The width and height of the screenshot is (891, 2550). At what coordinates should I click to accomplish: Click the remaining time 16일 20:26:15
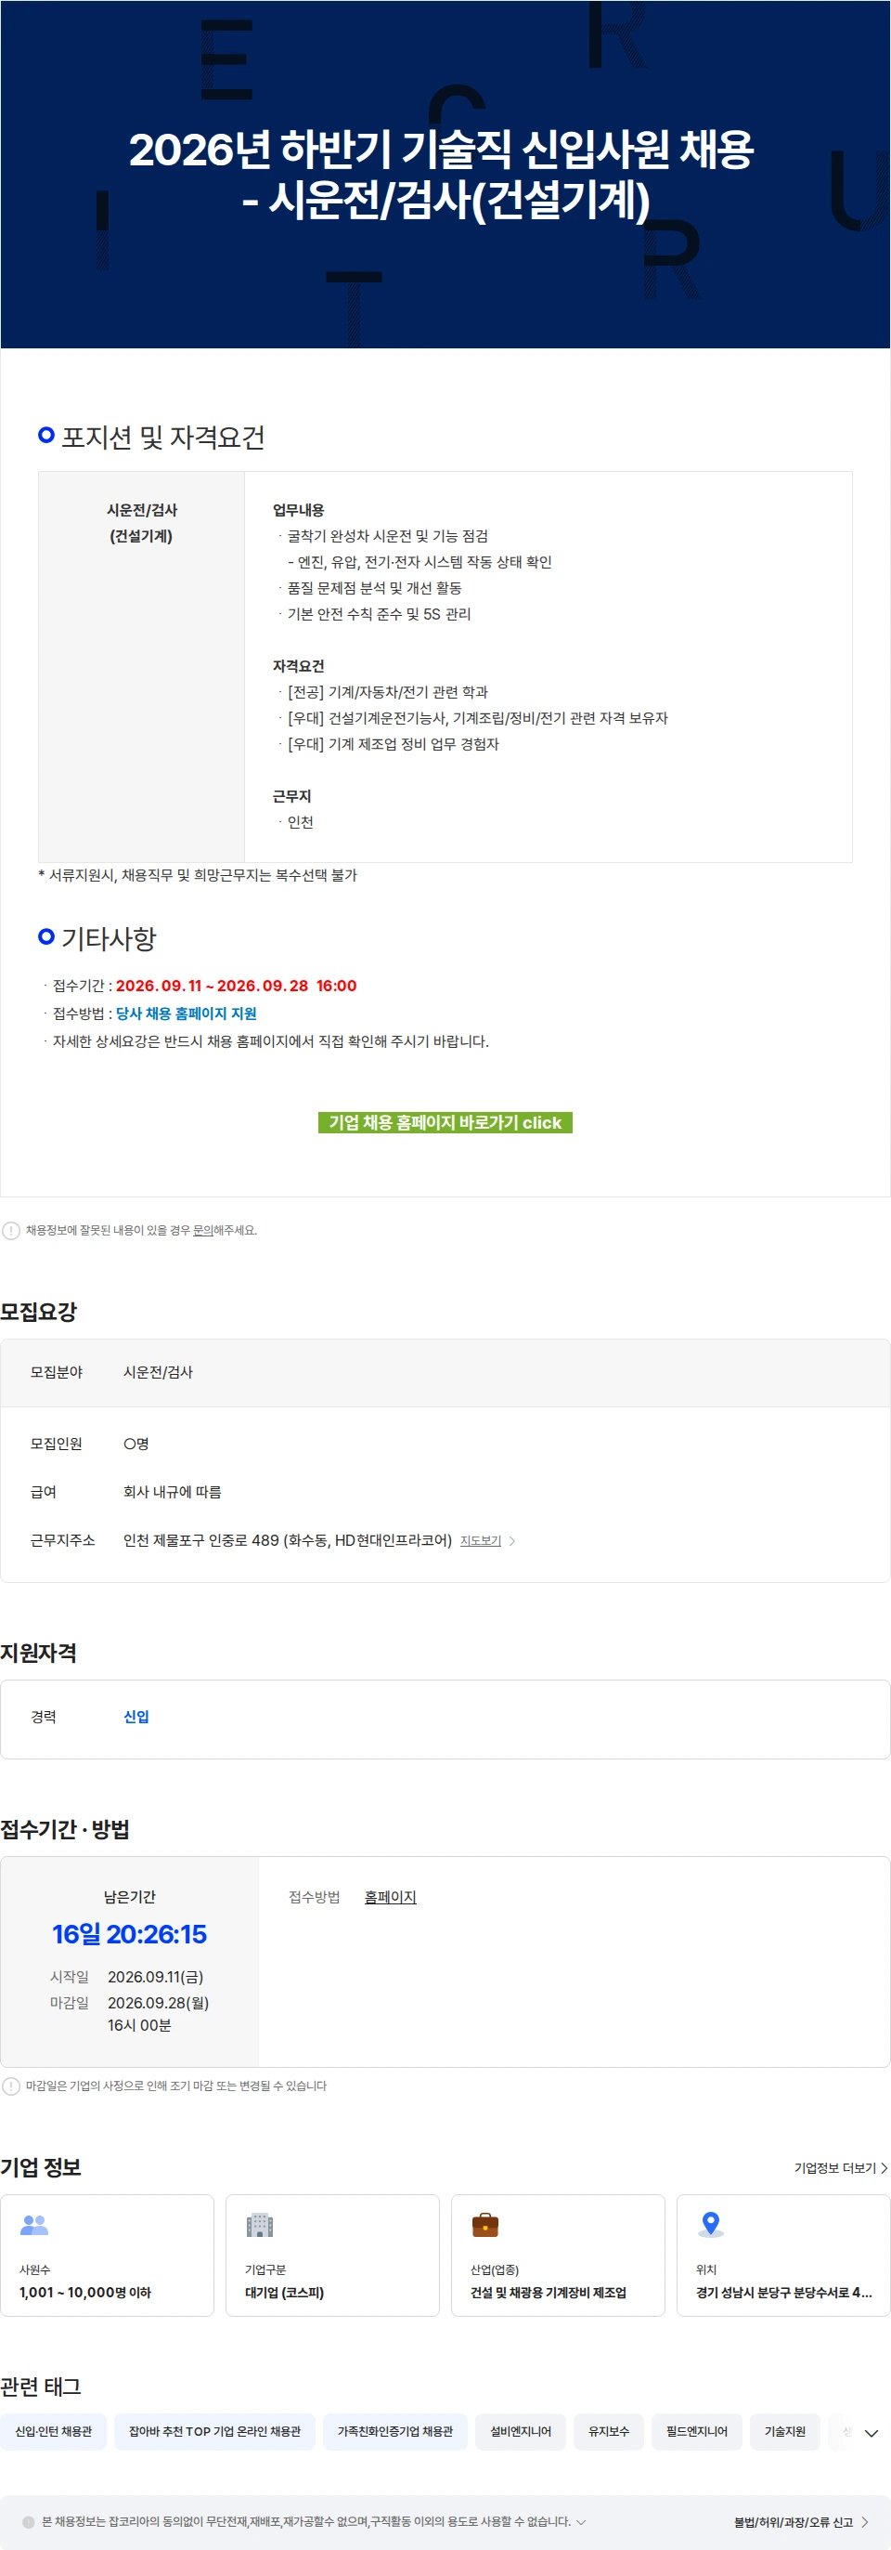point(130,1933)
